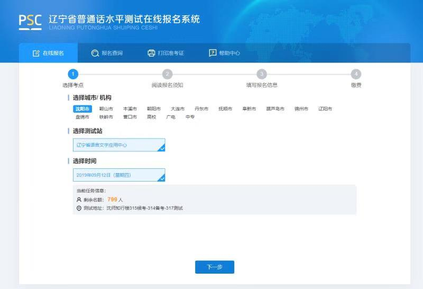Select the city 沈阳市
This screenshot has height=289, width=423.
point(82,109)
